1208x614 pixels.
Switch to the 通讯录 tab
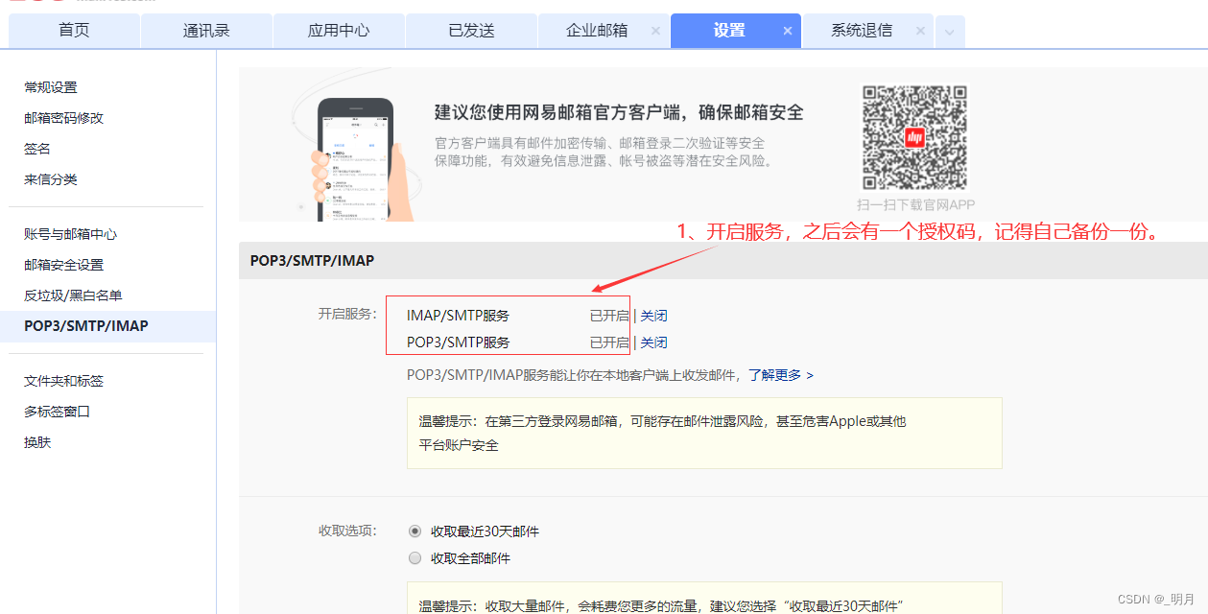click(206, 31)
